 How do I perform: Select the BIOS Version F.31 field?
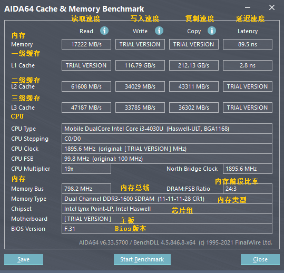pyautogui.click(x=167, y=229)
